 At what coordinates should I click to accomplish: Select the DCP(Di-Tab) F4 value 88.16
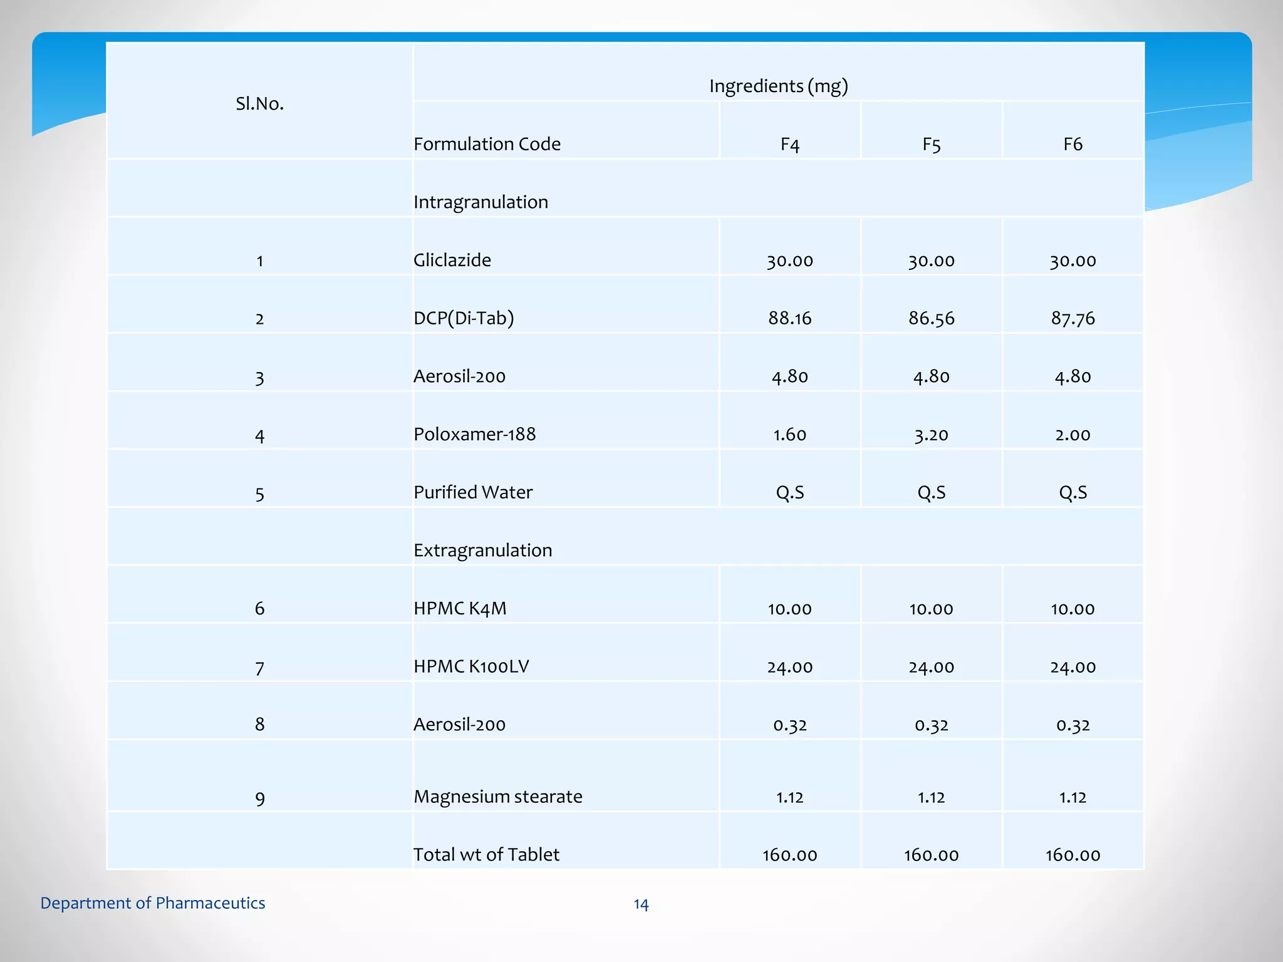(789, 318)
